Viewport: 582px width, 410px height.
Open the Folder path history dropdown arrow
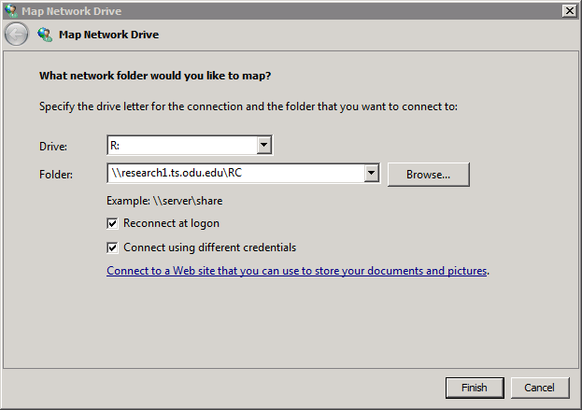(x=371, y=173)
